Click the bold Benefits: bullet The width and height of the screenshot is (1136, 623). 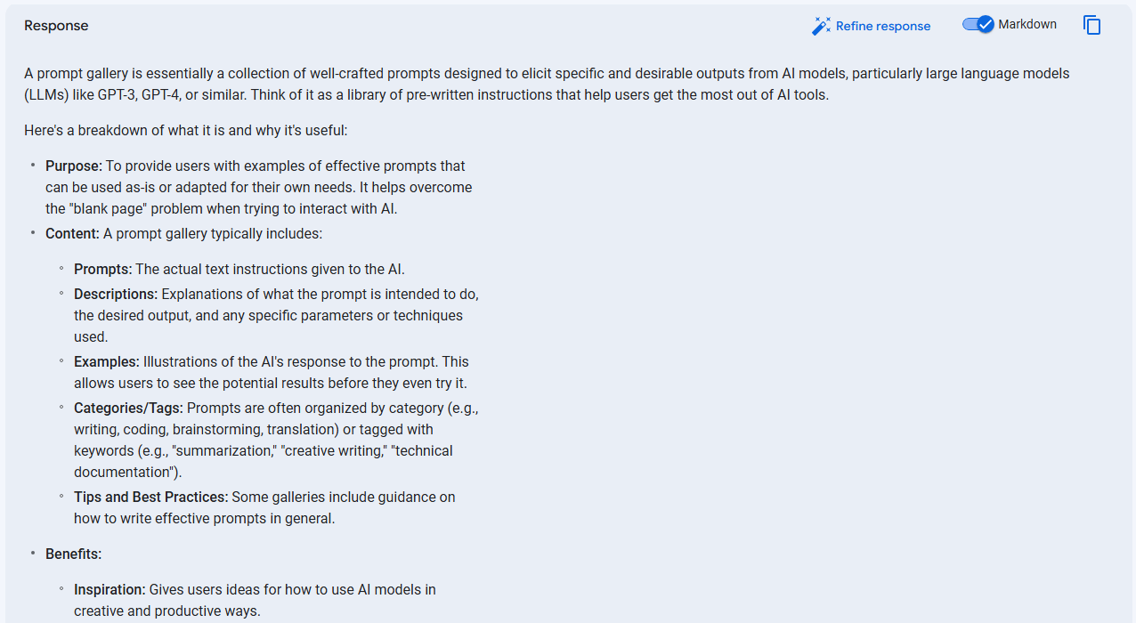74,554
